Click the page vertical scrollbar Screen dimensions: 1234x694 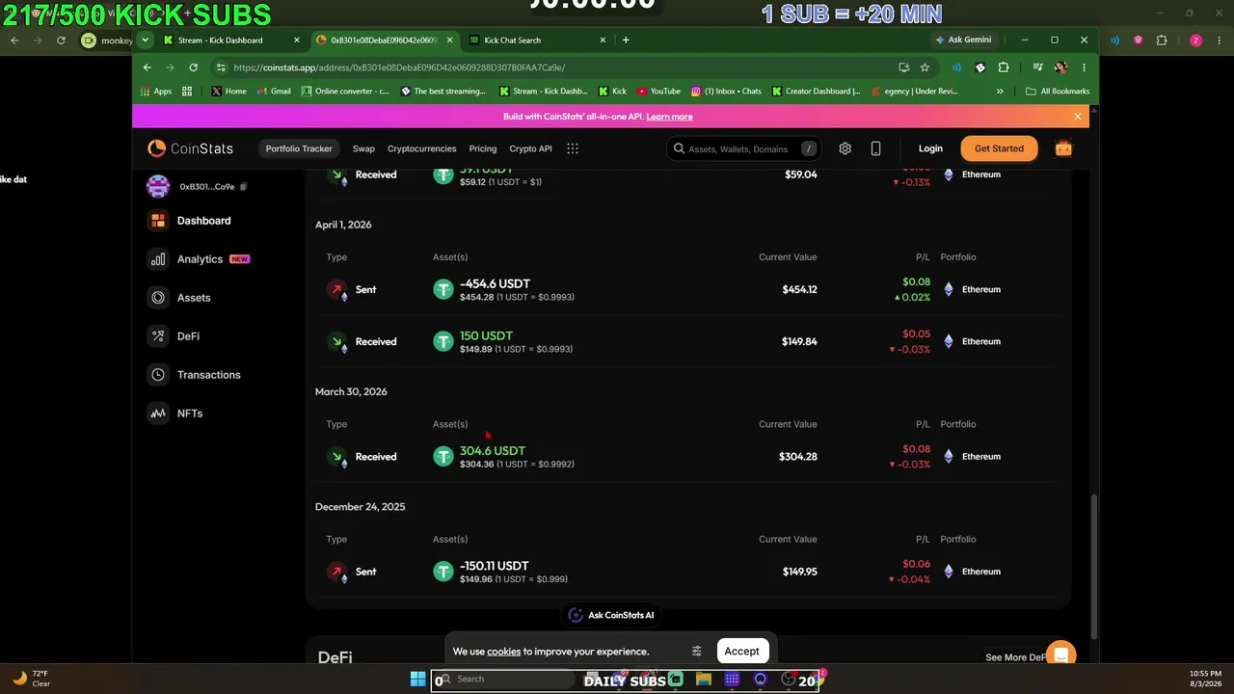pyautogui.click(x=1093, y=566)
